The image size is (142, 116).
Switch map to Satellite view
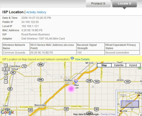coord(119,65)
